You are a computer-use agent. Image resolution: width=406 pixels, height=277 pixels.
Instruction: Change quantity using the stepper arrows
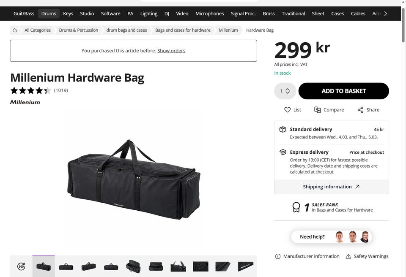tap(288, 91)
